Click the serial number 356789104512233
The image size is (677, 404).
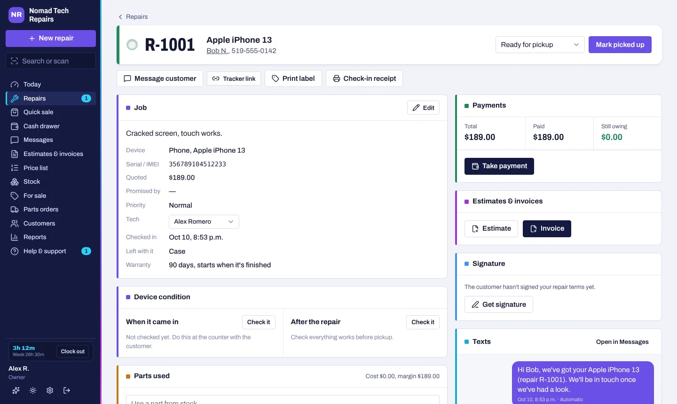(197, 164)
